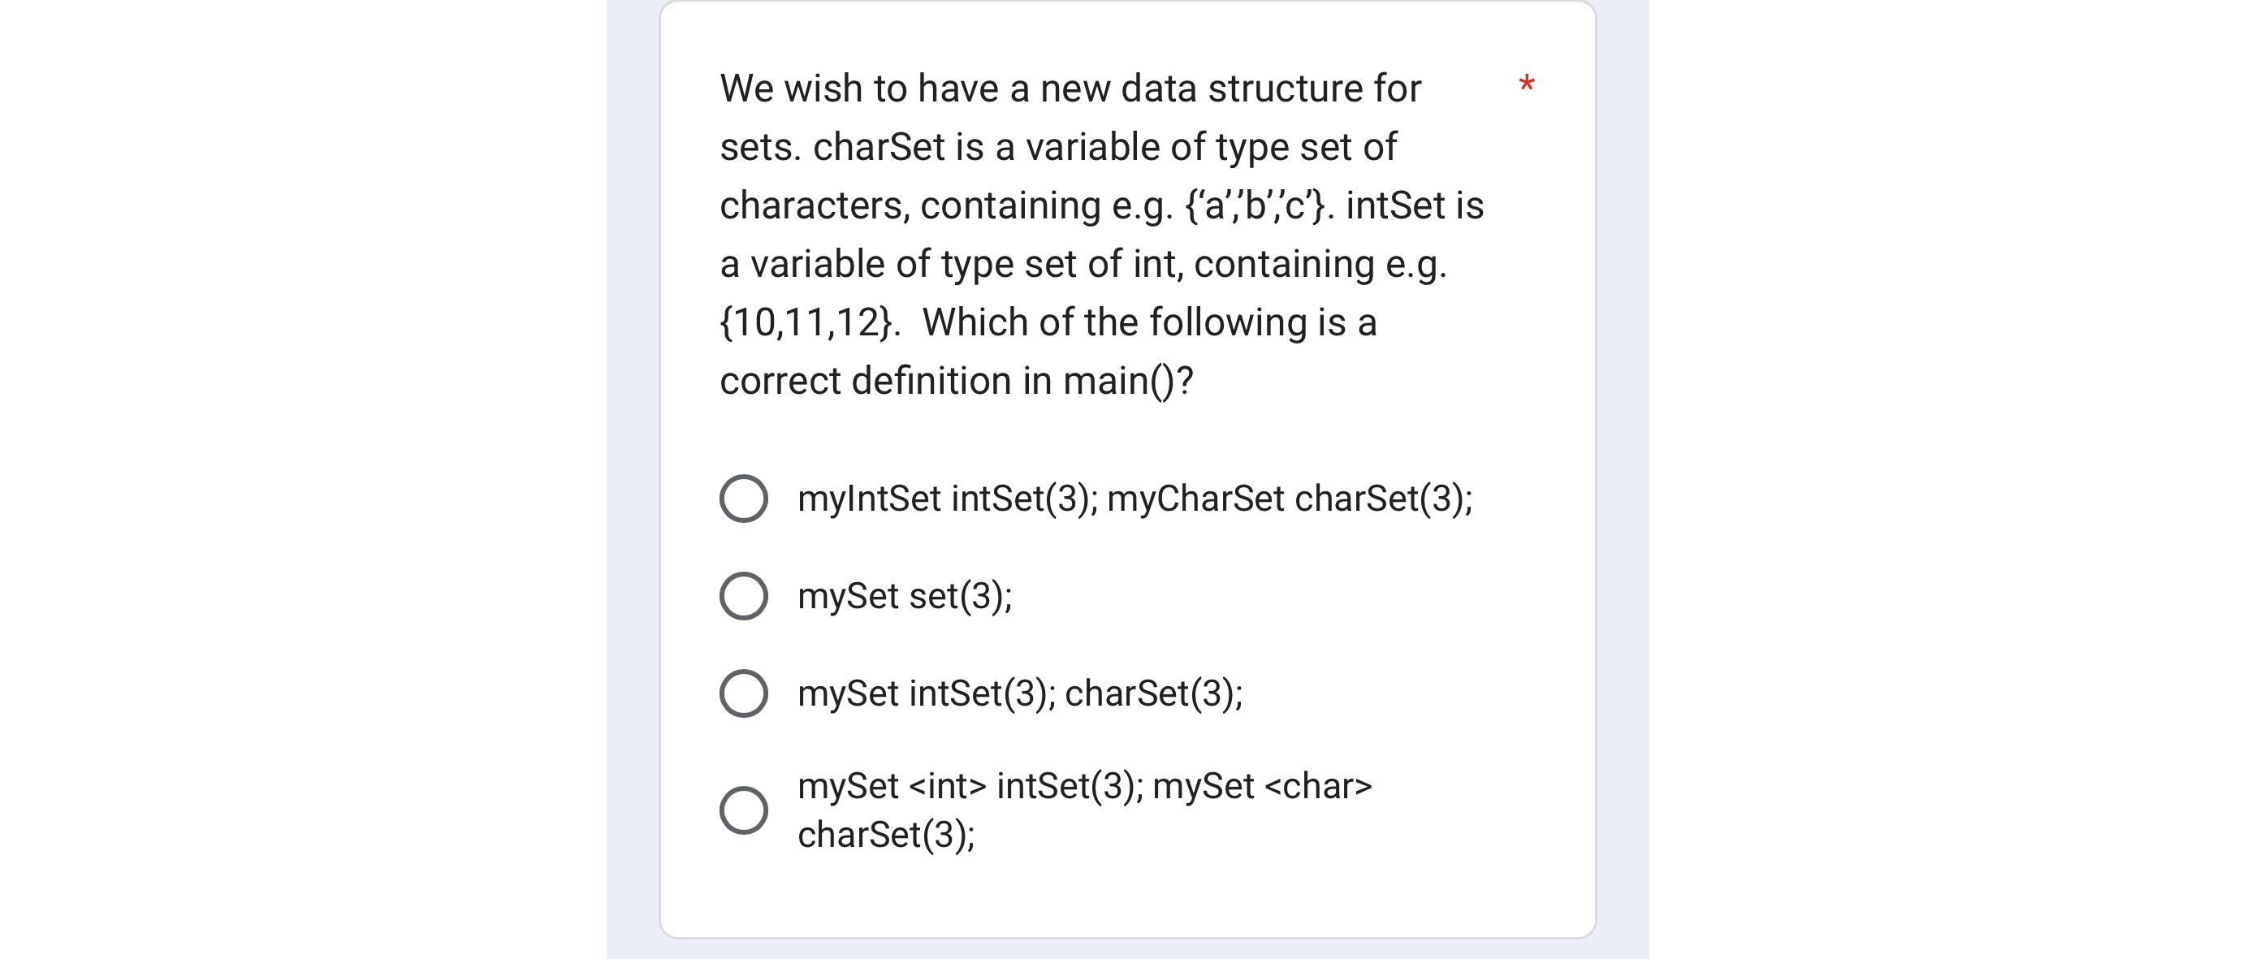Screen dimensions: 2243x959
Task: Click the radio circle for the third answer
Action: tap(745, 693)
